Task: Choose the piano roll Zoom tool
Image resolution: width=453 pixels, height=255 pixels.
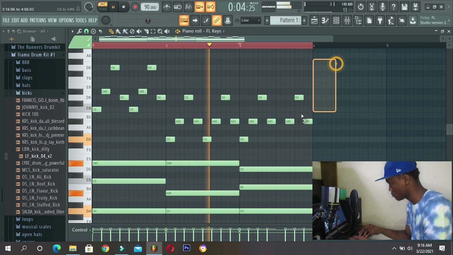Action: (x=160, y=31)
